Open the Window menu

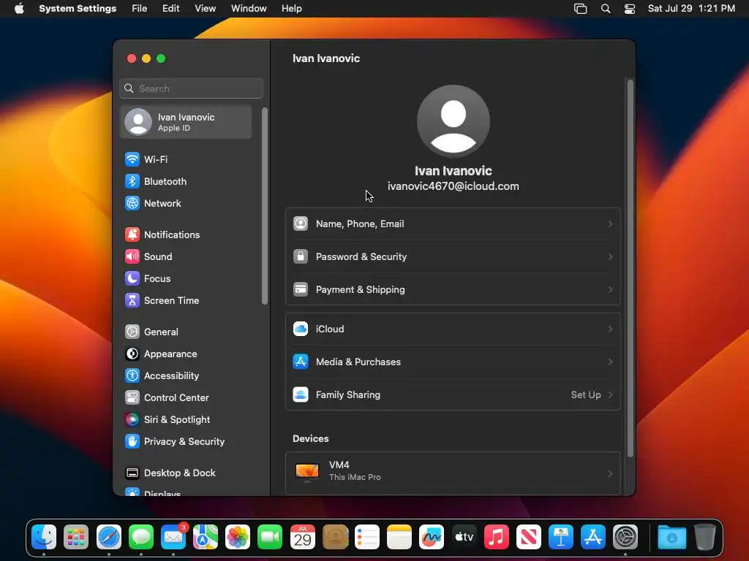[249, 9]
